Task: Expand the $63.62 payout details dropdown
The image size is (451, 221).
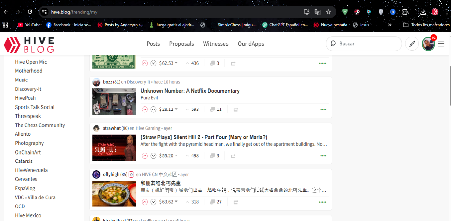Action: pos(176,202)
